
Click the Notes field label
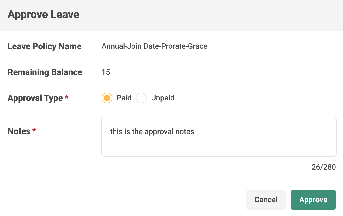[x=19, y=131]
